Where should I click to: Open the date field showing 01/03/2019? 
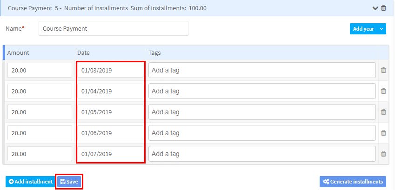tap(110, 70)
